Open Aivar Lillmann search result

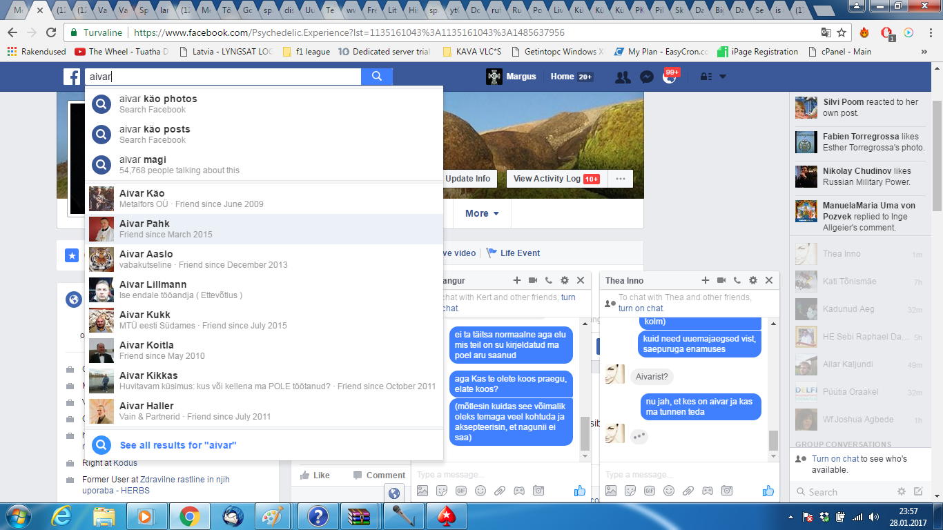pos(264,289)
